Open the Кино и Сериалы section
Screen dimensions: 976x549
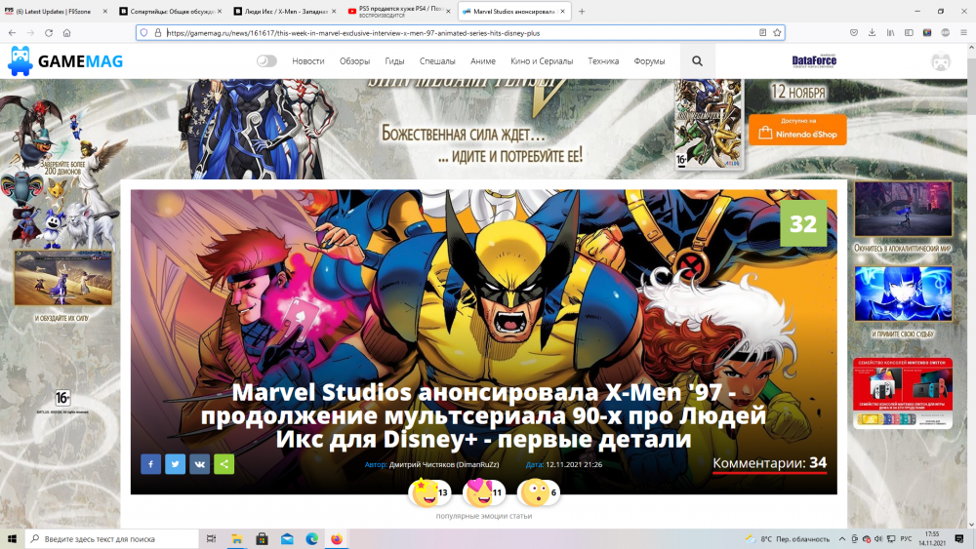[x=542, y=60]
